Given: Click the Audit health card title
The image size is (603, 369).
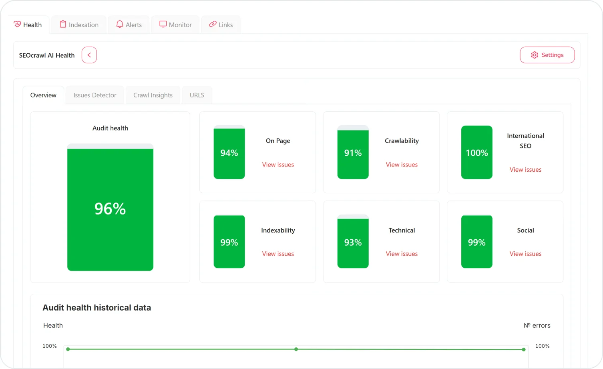Looking at the screenshot, I should coord(110,128).
